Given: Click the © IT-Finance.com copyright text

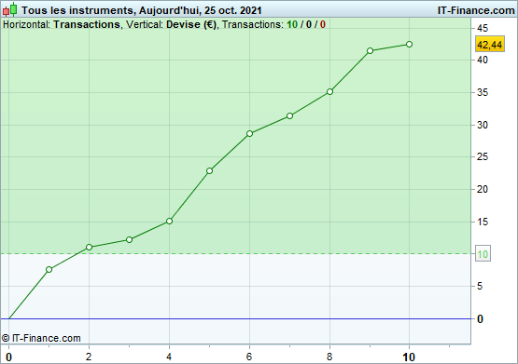Looking at the screenshot, I should coord(41,338).
